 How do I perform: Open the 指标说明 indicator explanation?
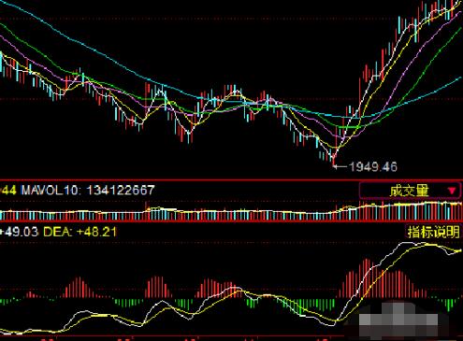pyautogui.click(x=434, y=233)
